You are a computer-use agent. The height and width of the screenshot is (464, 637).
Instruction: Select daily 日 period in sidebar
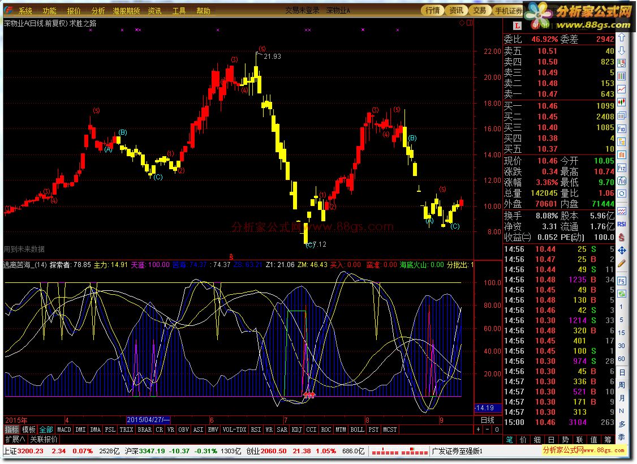coord(622,372)
